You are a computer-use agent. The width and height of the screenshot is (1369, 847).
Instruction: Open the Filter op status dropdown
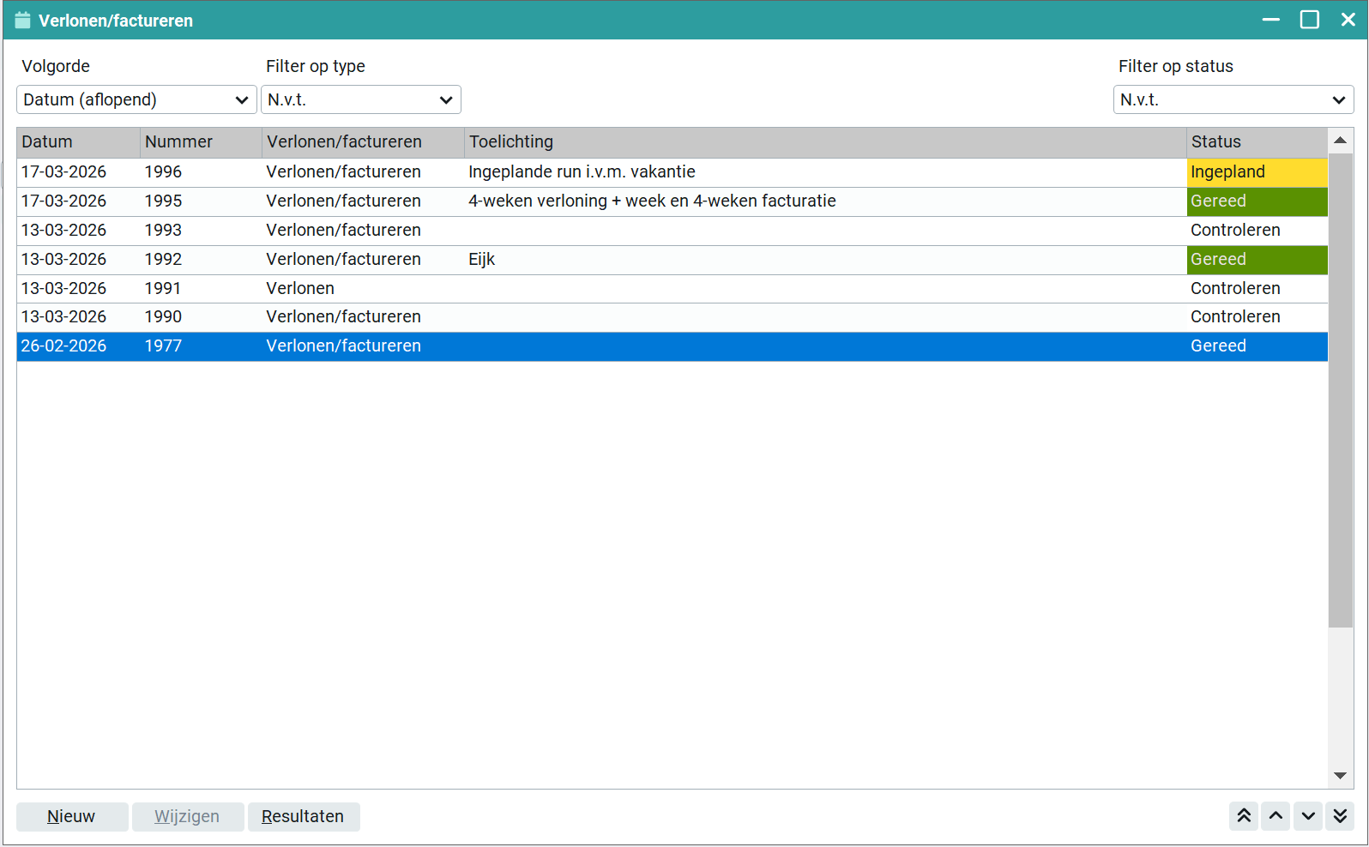coord(1233,99)
